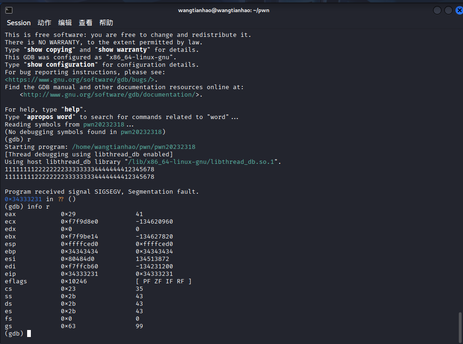Screen dimensions: 463x344
Task: Open the 查看 menu
Action: click(x=86, y=23)
